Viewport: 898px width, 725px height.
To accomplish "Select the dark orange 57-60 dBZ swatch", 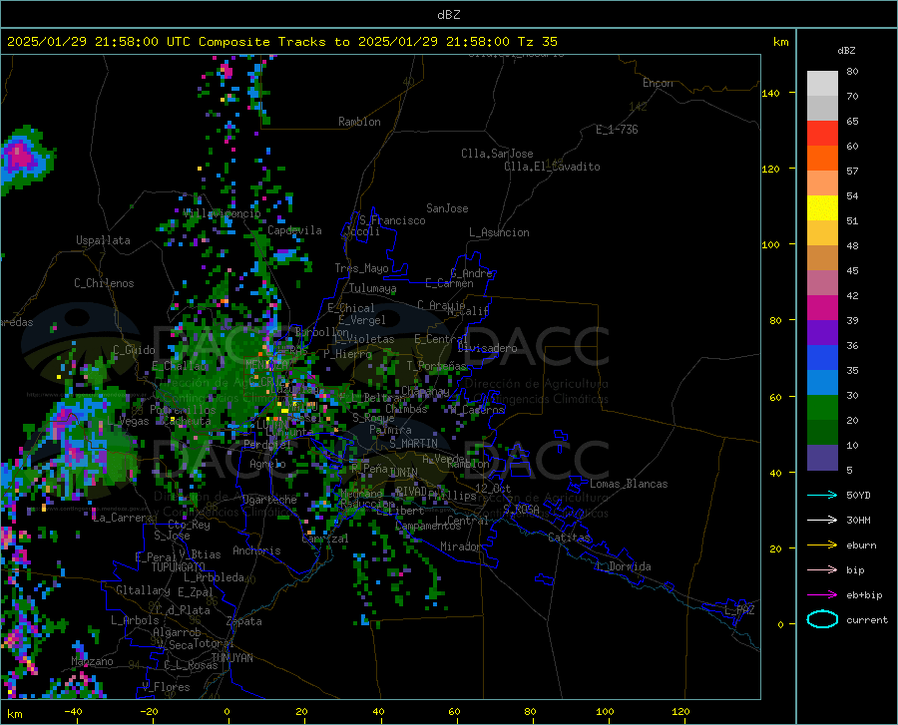I will click(822, 159).
